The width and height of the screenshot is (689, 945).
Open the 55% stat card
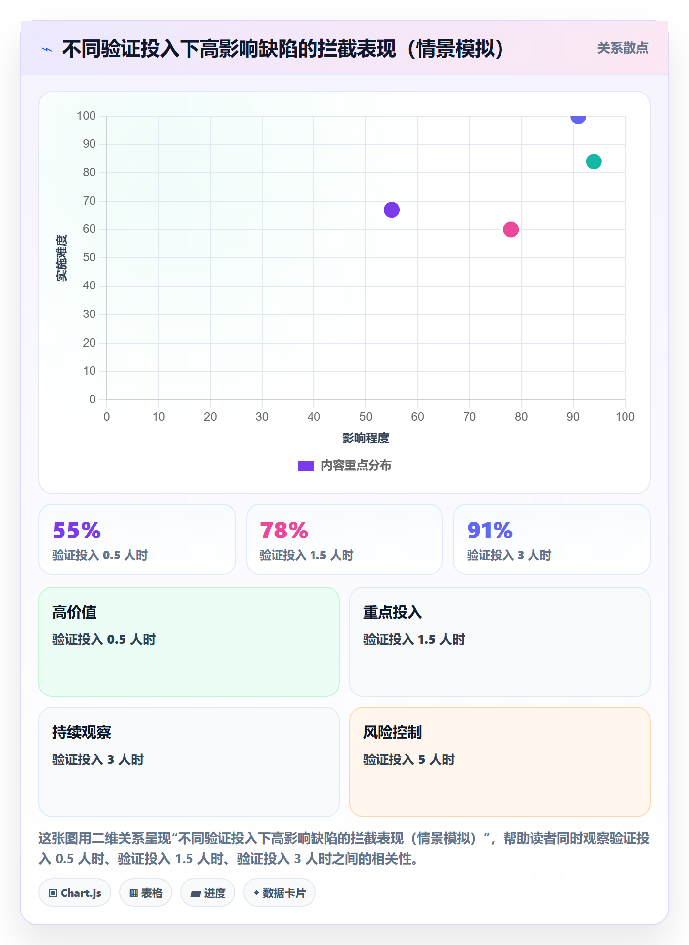pyautogui.click(x=137, y=539)
